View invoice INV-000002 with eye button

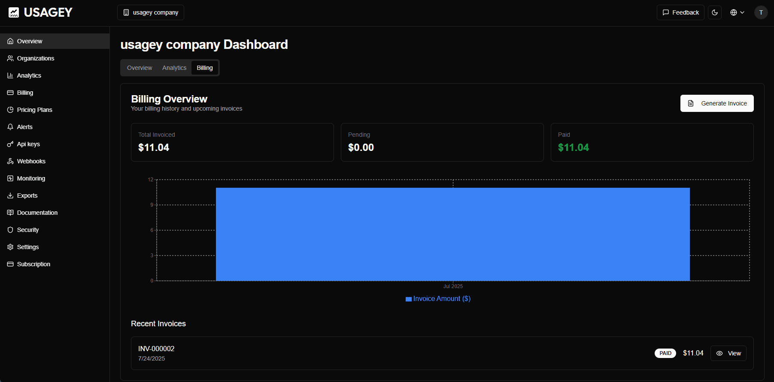[728, 353]
